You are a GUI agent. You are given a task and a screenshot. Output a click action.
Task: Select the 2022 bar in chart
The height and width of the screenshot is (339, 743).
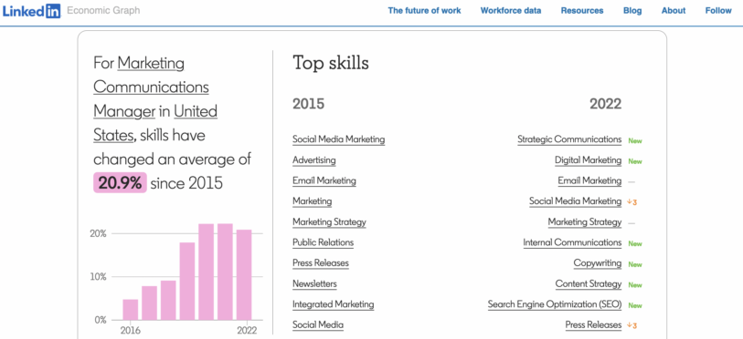pos(244,274)
